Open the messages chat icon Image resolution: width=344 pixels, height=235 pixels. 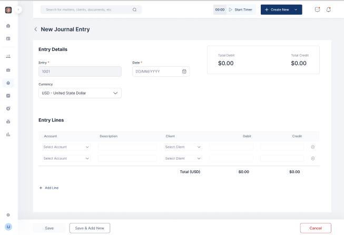tap(317, 9)
